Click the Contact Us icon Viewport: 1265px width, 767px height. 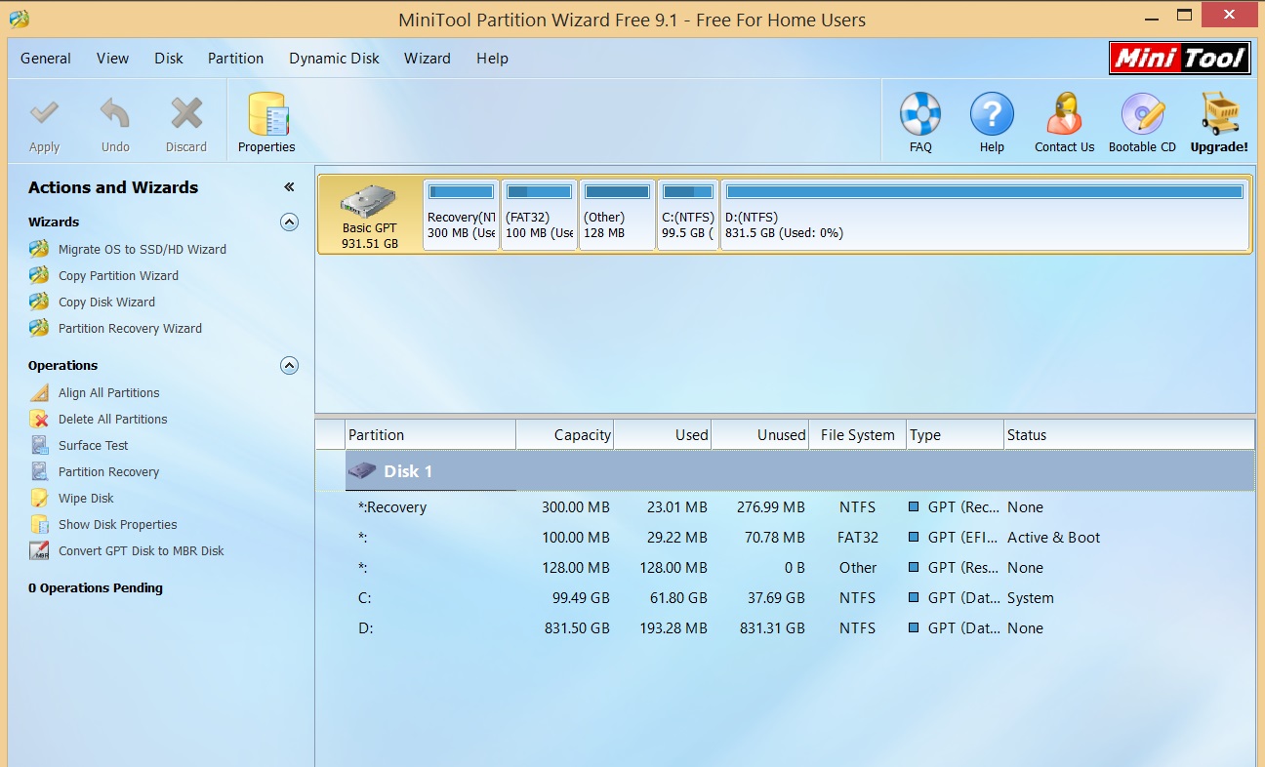(1064, 114)
